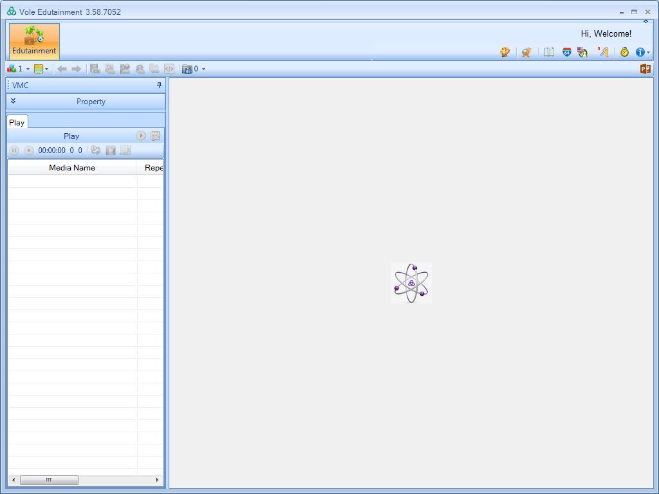Open the keys/password tool icon
Screen dimensions: 659x494
click(x=604, y=52)
